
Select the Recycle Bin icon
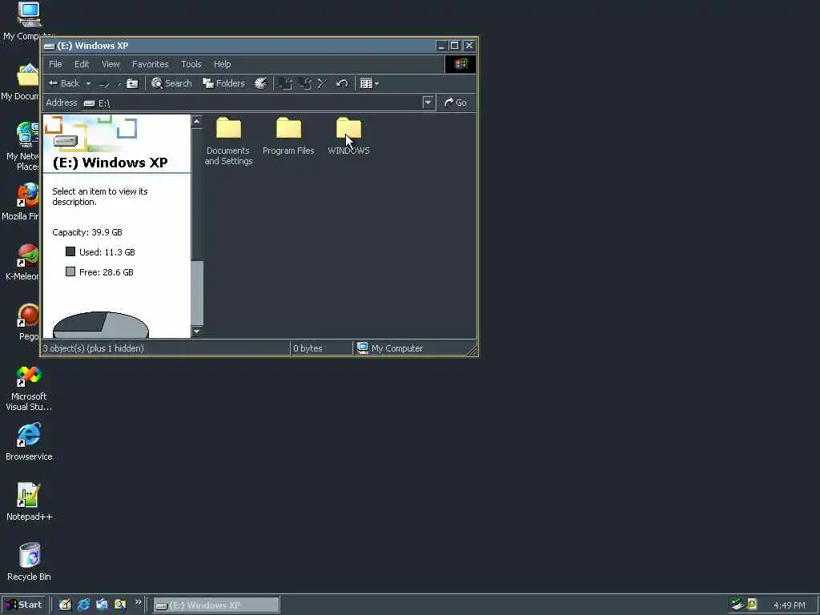[30, 561]
